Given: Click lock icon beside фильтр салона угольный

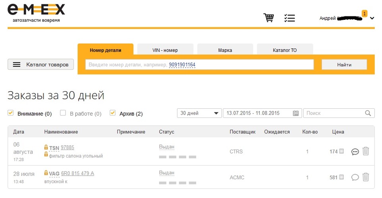Looking at the screenshot, I should [x=46, y=154].
